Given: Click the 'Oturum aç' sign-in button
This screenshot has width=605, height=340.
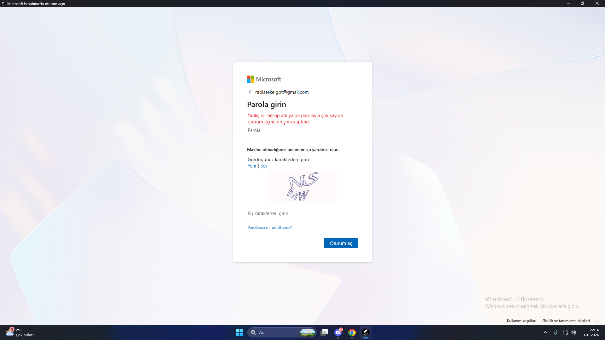Looking at the screenshot, I should point(341,243).
